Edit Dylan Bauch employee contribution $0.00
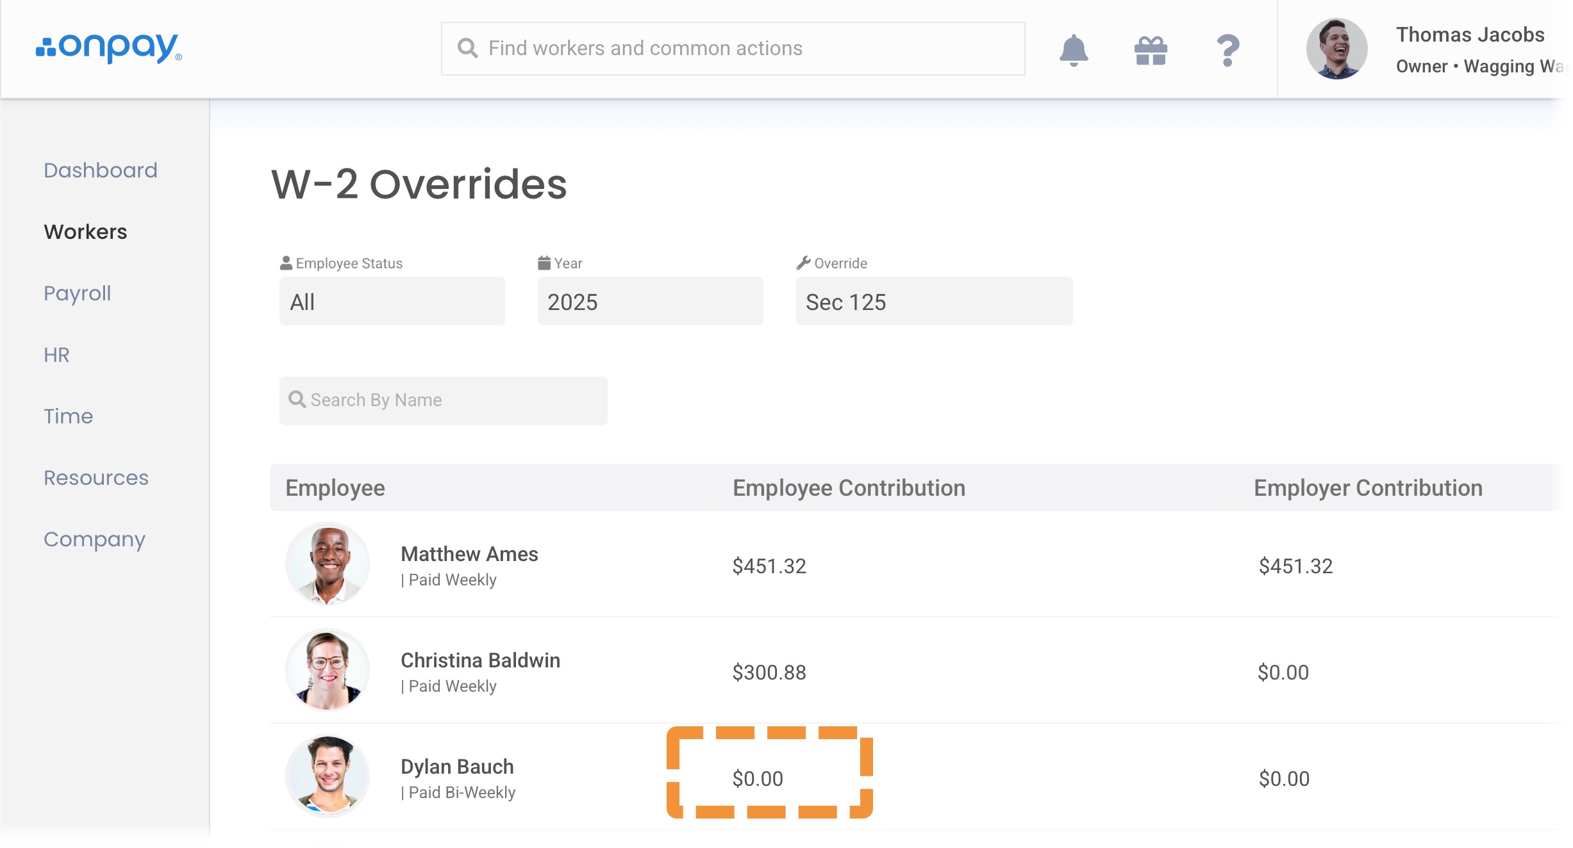The image size is (1573, 848). click(x=758, y=778)
